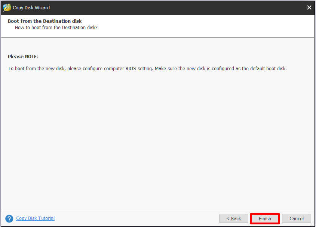This screenshot has width=316, height=227.
Task: Click the 'Boot from the Destination disk' heading
Action: pyautogui.click(x=45, y=21)
